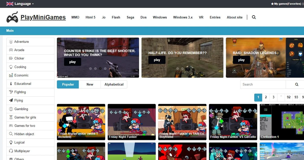304x160 pixels.
Task: Click the gamepad logo next to PlayMiniGames
Action: 12,17
